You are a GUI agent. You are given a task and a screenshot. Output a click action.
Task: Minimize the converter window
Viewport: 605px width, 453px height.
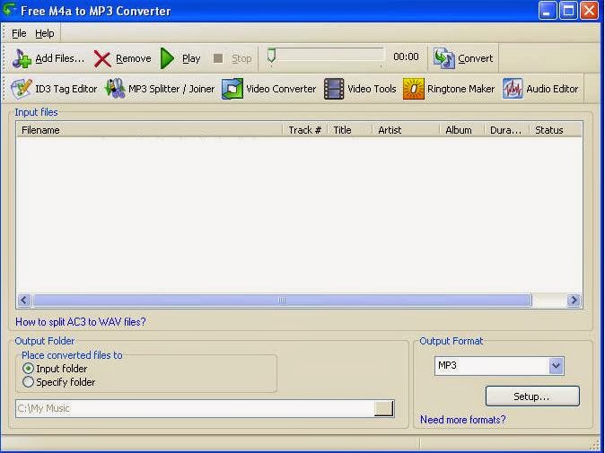pyautogui.click(x=547, y=11)
